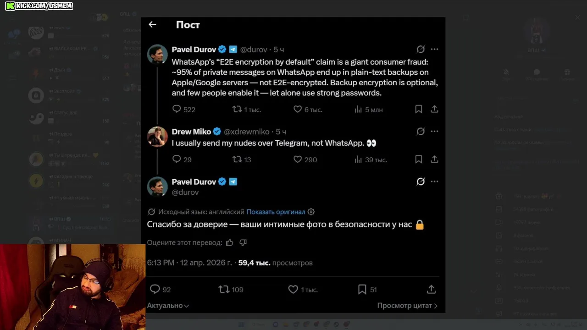Reply to Durov's WhatsApp encryption post

click(x=177, y=110)
